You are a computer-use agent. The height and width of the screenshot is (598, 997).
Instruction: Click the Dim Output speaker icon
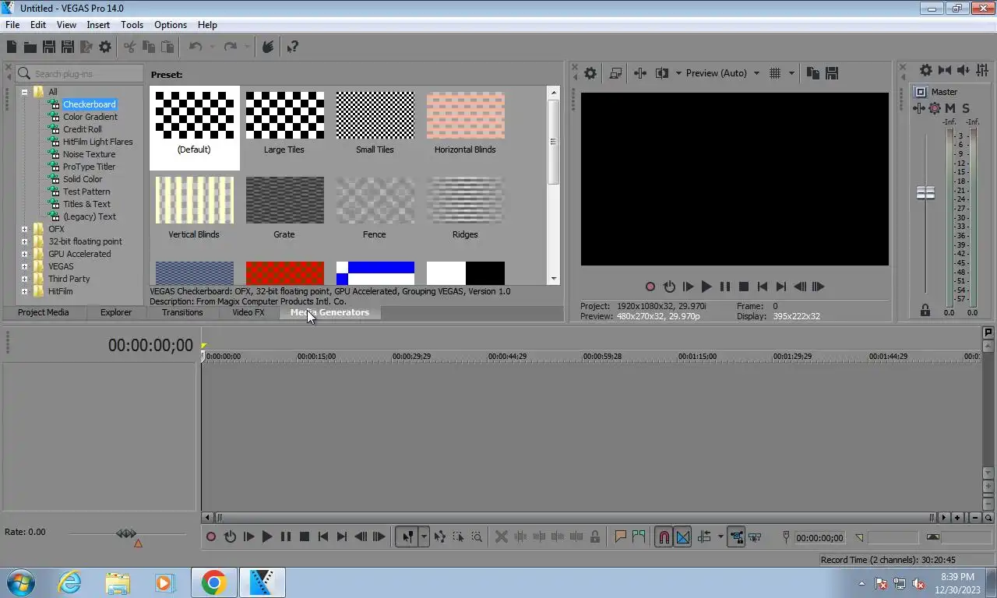(x=963, y=70)
